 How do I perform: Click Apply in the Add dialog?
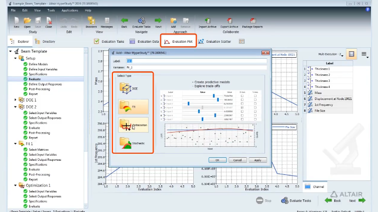coord(258,160)
